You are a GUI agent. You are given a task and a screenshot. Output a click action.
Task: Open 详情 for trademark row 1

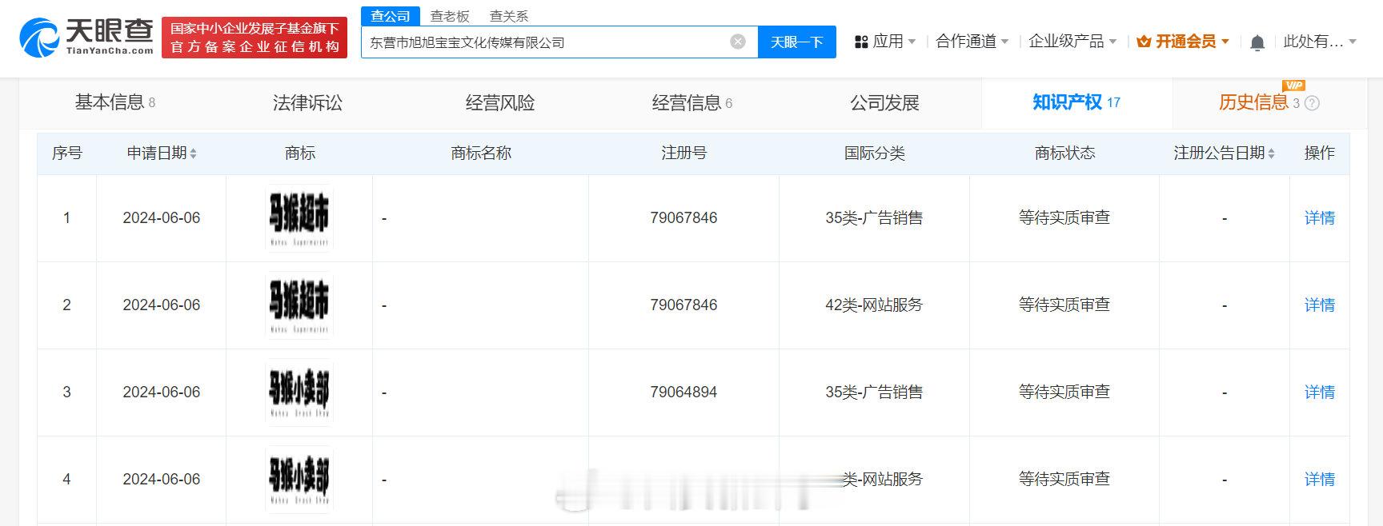coord(1320,217)
